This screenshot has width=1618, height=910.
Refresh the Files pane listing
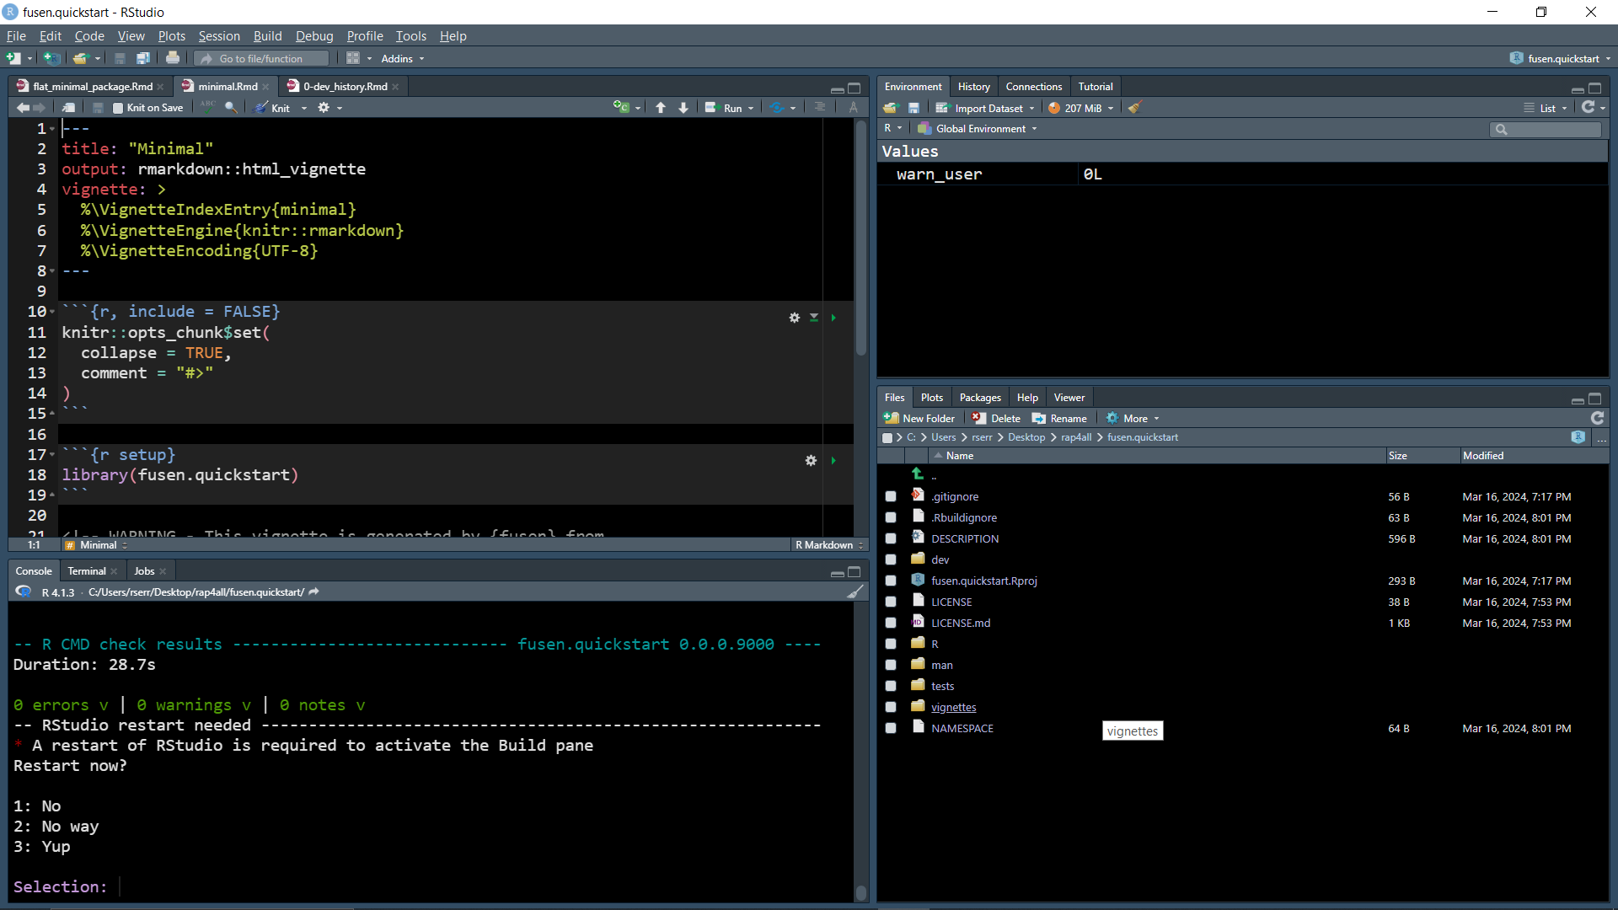coord(1596,419)
